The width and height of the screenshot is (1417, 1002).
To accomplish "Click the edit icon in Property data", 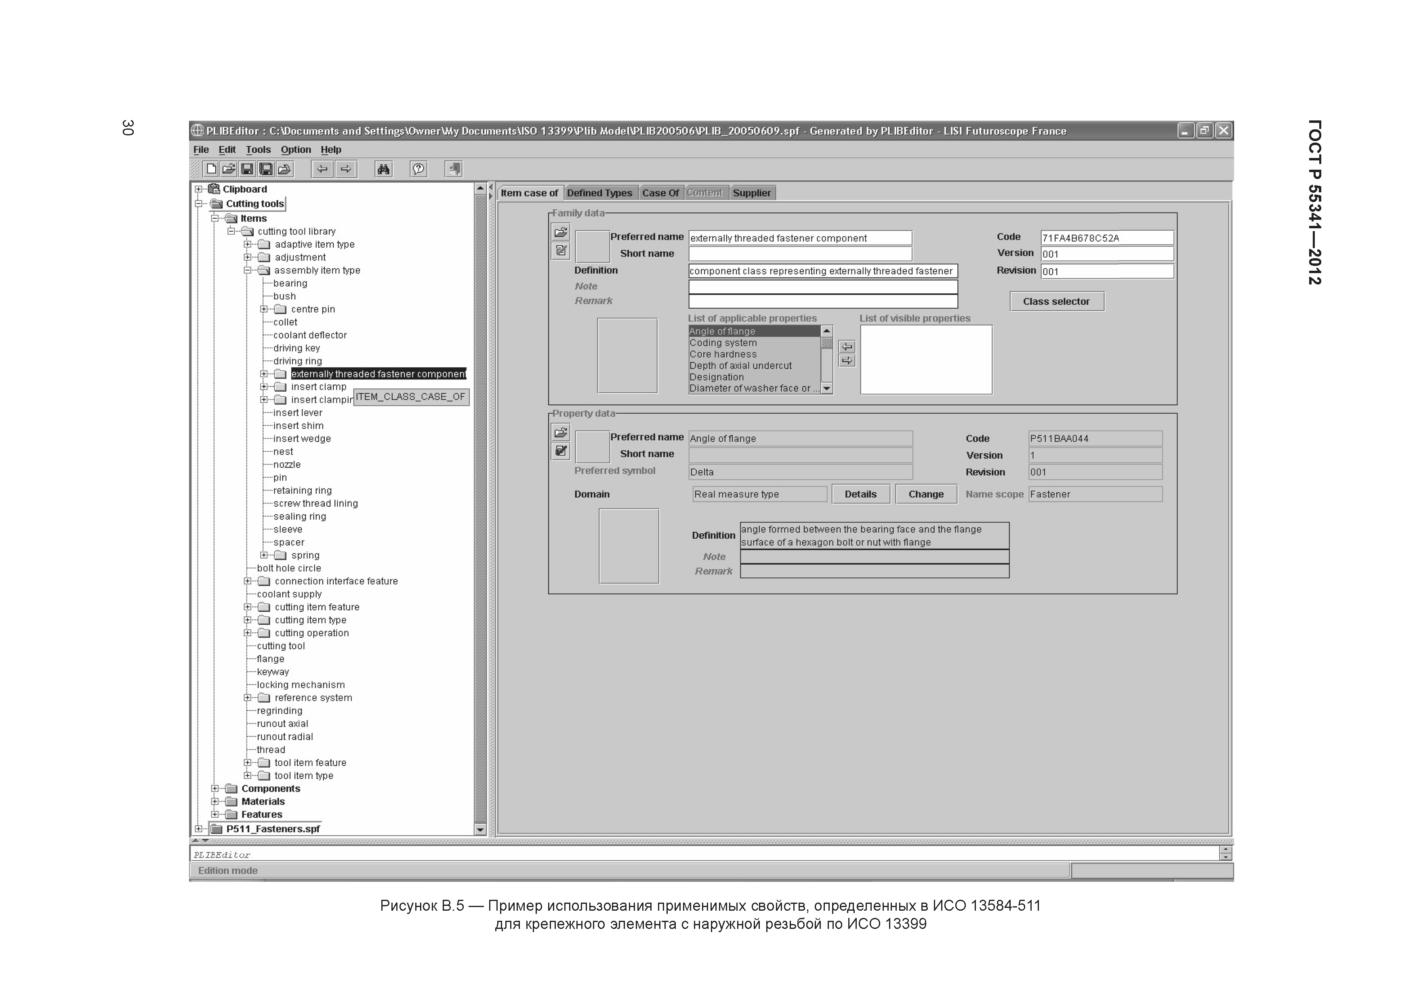I will tap(561, 450).
